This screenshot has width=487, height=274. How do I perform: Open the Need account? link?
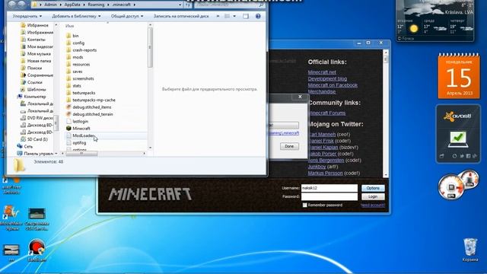pyautogui.click(x=373, y=205)
